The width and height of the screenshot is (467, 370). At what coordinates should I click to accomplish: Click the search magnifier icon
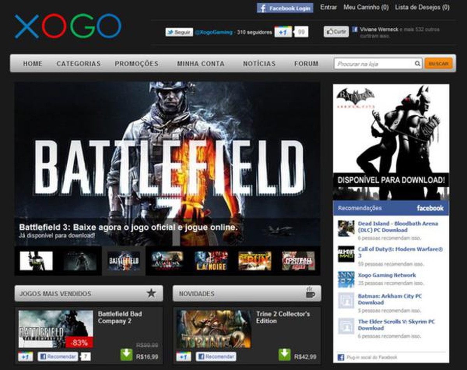coord(417,64)
